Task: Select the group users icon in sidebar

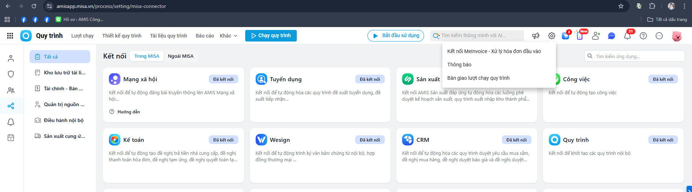Action: pyautogui.click(x=11, y=90)
